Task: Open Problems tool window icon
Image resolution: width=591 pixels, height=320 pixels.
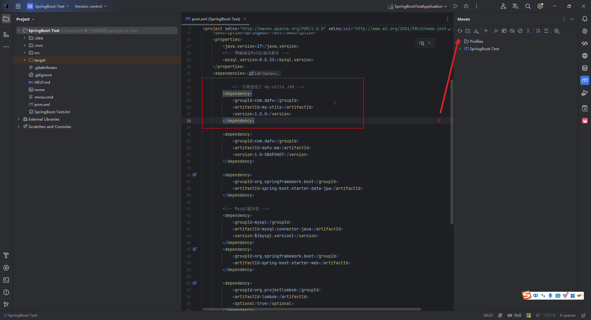Action: 6,292
